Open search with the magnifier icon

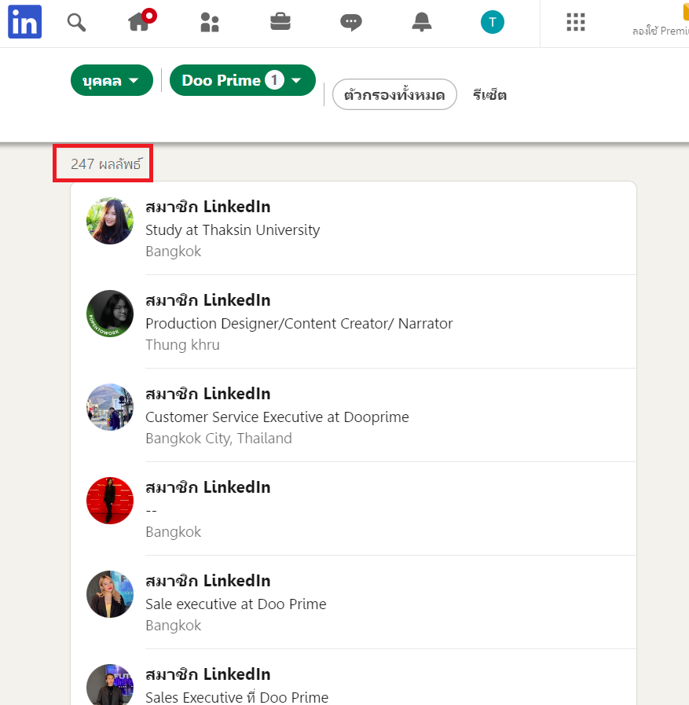[76, 23]
